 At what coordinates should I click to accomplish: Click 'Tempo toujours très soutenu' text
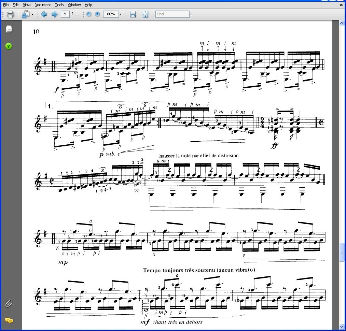pos(179,270)
